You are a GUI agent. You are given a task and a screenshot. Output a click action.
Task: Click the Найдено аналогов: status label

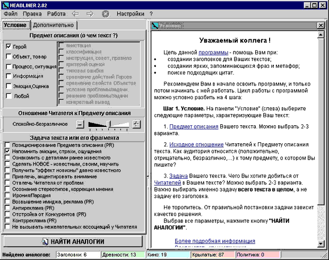click(x=26, y=255)
